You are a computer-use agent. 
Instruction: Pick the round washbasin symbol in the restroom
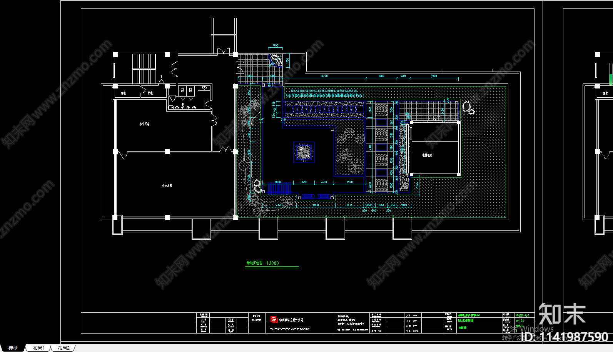[204, 87]
